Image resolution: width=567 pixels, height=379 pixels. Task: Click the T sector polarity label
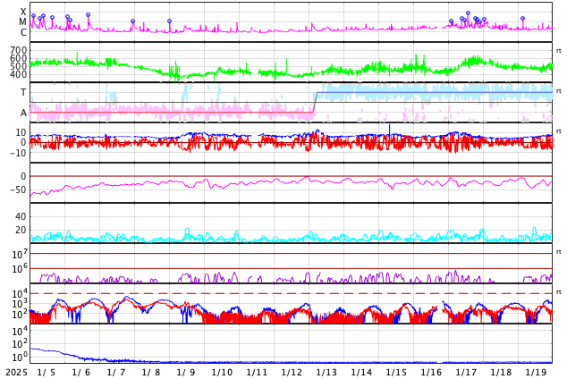point(23,92)
